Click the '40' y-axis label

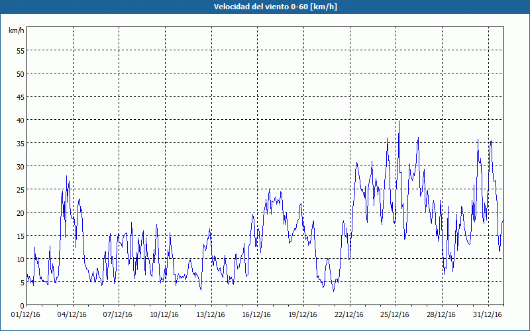click(x=21, y=120)
